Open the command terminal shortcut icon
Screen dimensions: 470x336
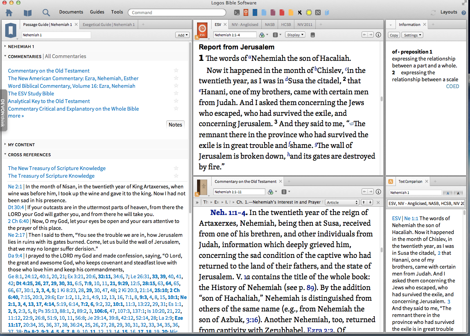[x=237, y=12]
